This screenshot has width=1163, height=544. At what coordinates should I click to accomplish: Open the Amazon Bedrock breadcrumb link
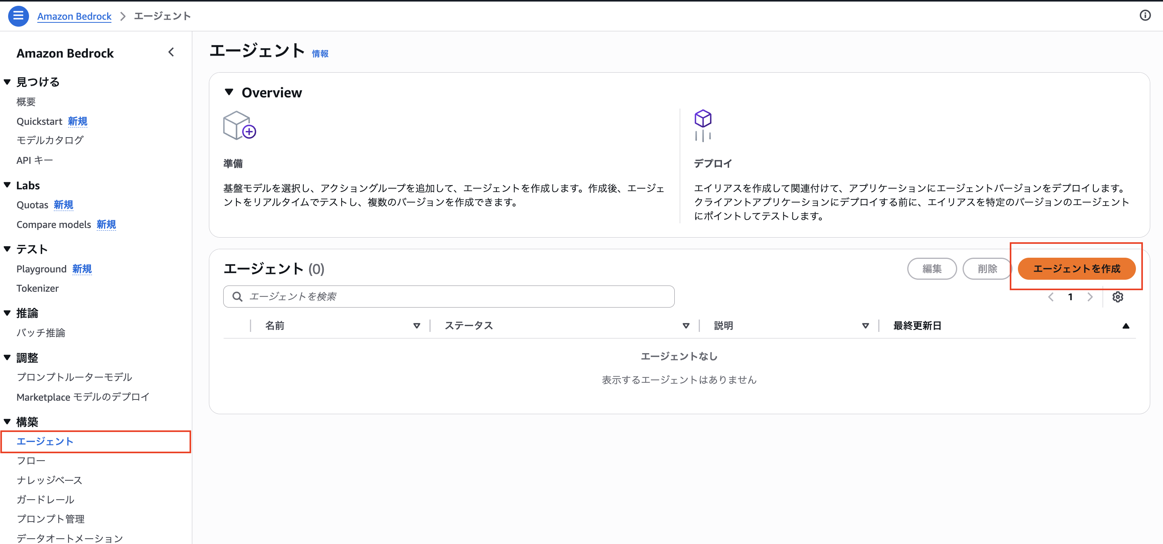tap(74, 16)
